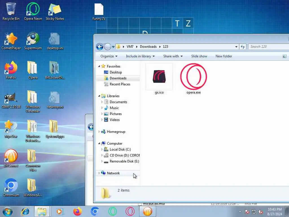This screenshot has height=217, width=289.
Task: Open Chromium from the taskbar
Action: pos(95,211)
